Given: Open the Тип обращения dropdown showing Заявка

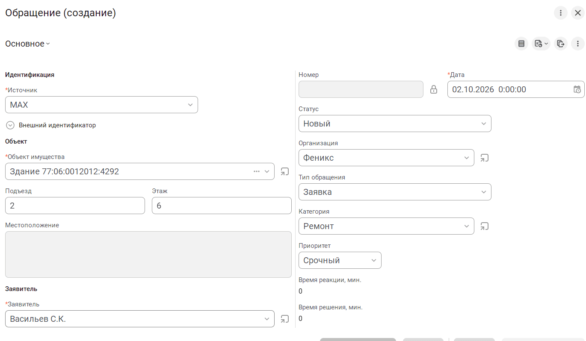Looking at the screenshot, I should 395,192.
